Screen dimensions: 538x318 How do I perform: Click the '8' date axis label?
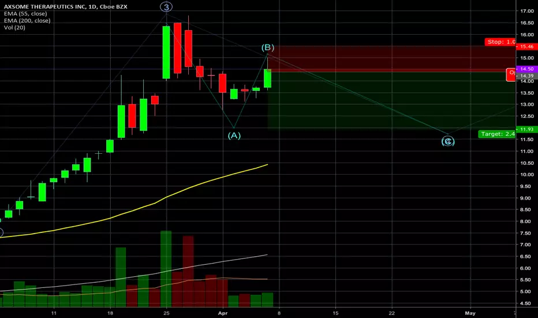[279, 313]
